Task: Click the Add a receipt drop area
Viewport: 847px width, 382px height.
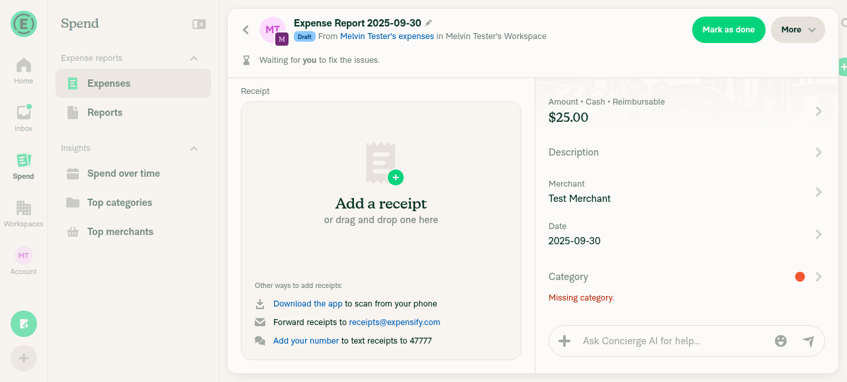Action: (x=381, y=230)
